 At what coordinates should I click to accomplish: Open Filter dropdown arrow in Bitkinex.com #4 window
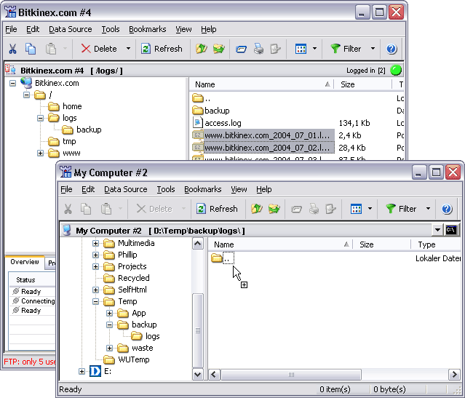click(373, 49)
